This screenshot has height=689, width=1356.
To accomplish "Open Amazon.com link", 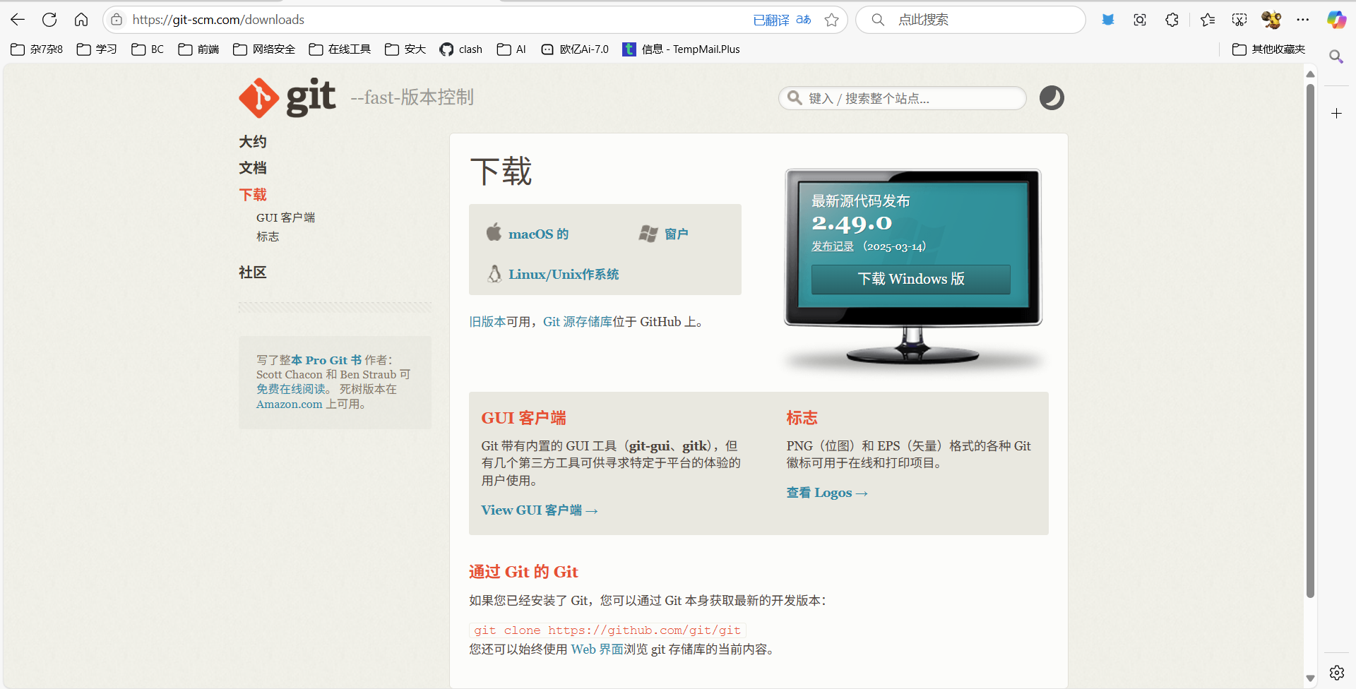I will [x=289, y=405].
